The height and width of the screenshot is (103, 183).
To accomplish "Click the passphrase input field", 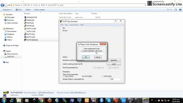I will tap(92, 54).
